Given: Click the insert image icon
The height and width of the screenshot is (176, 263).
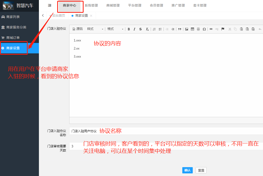Looking at the screenshot, I should [186, 29].
